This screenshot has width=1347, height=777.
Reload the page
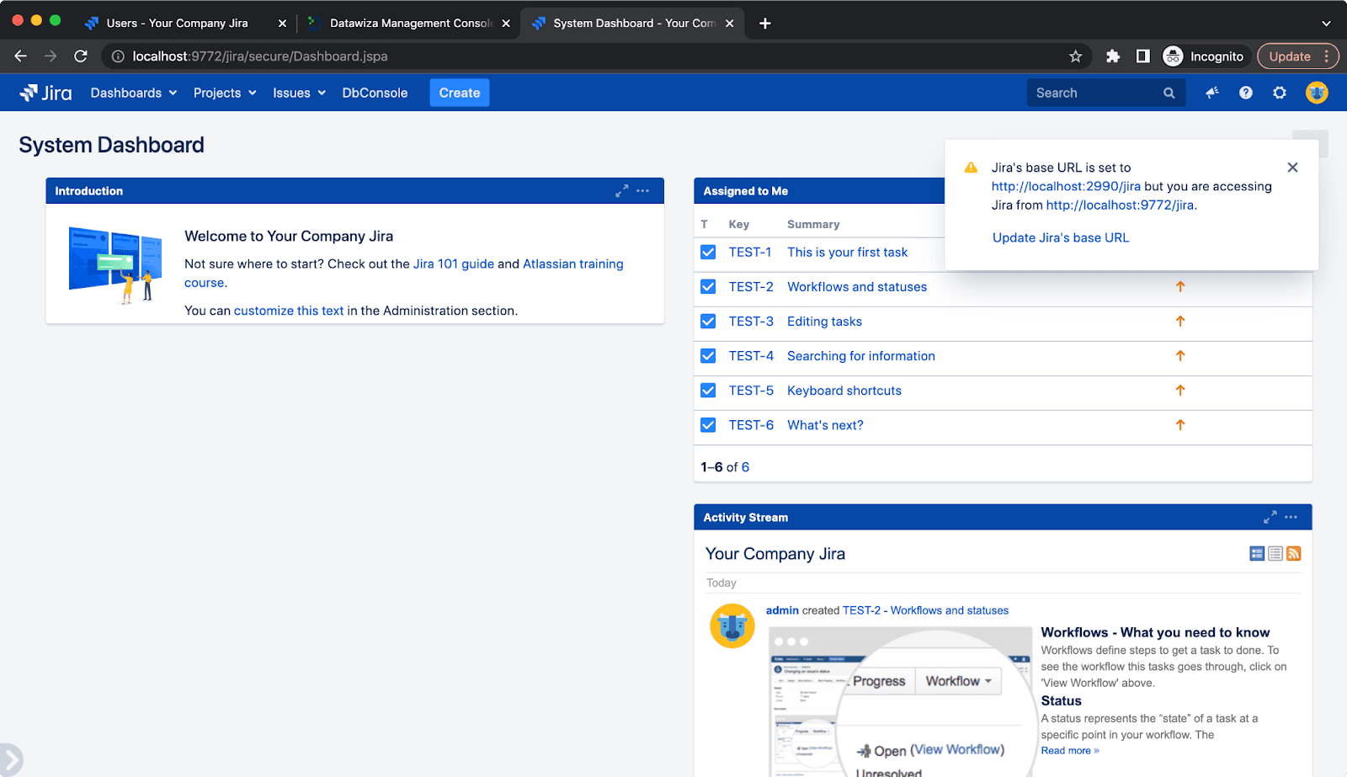(x=81, y=56)
